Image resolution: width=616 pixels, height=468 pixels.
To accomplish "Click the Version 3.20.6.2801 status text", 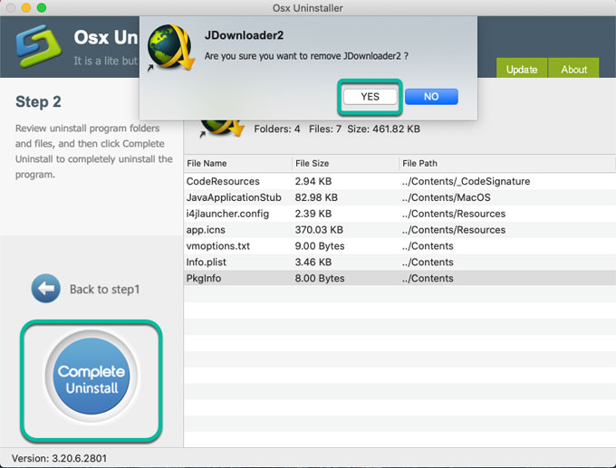I will [x=59, y=458].
